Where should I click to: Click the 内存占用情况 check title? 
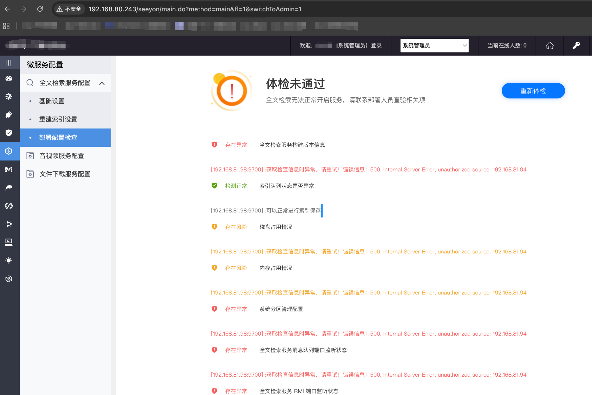pyautogui.click(x=276, y=268)
